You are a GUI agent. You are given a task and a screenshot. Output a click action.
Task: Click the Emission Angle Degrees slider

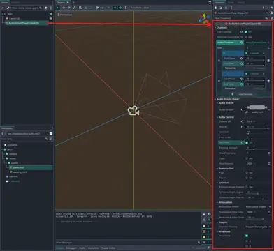[257, 194]
